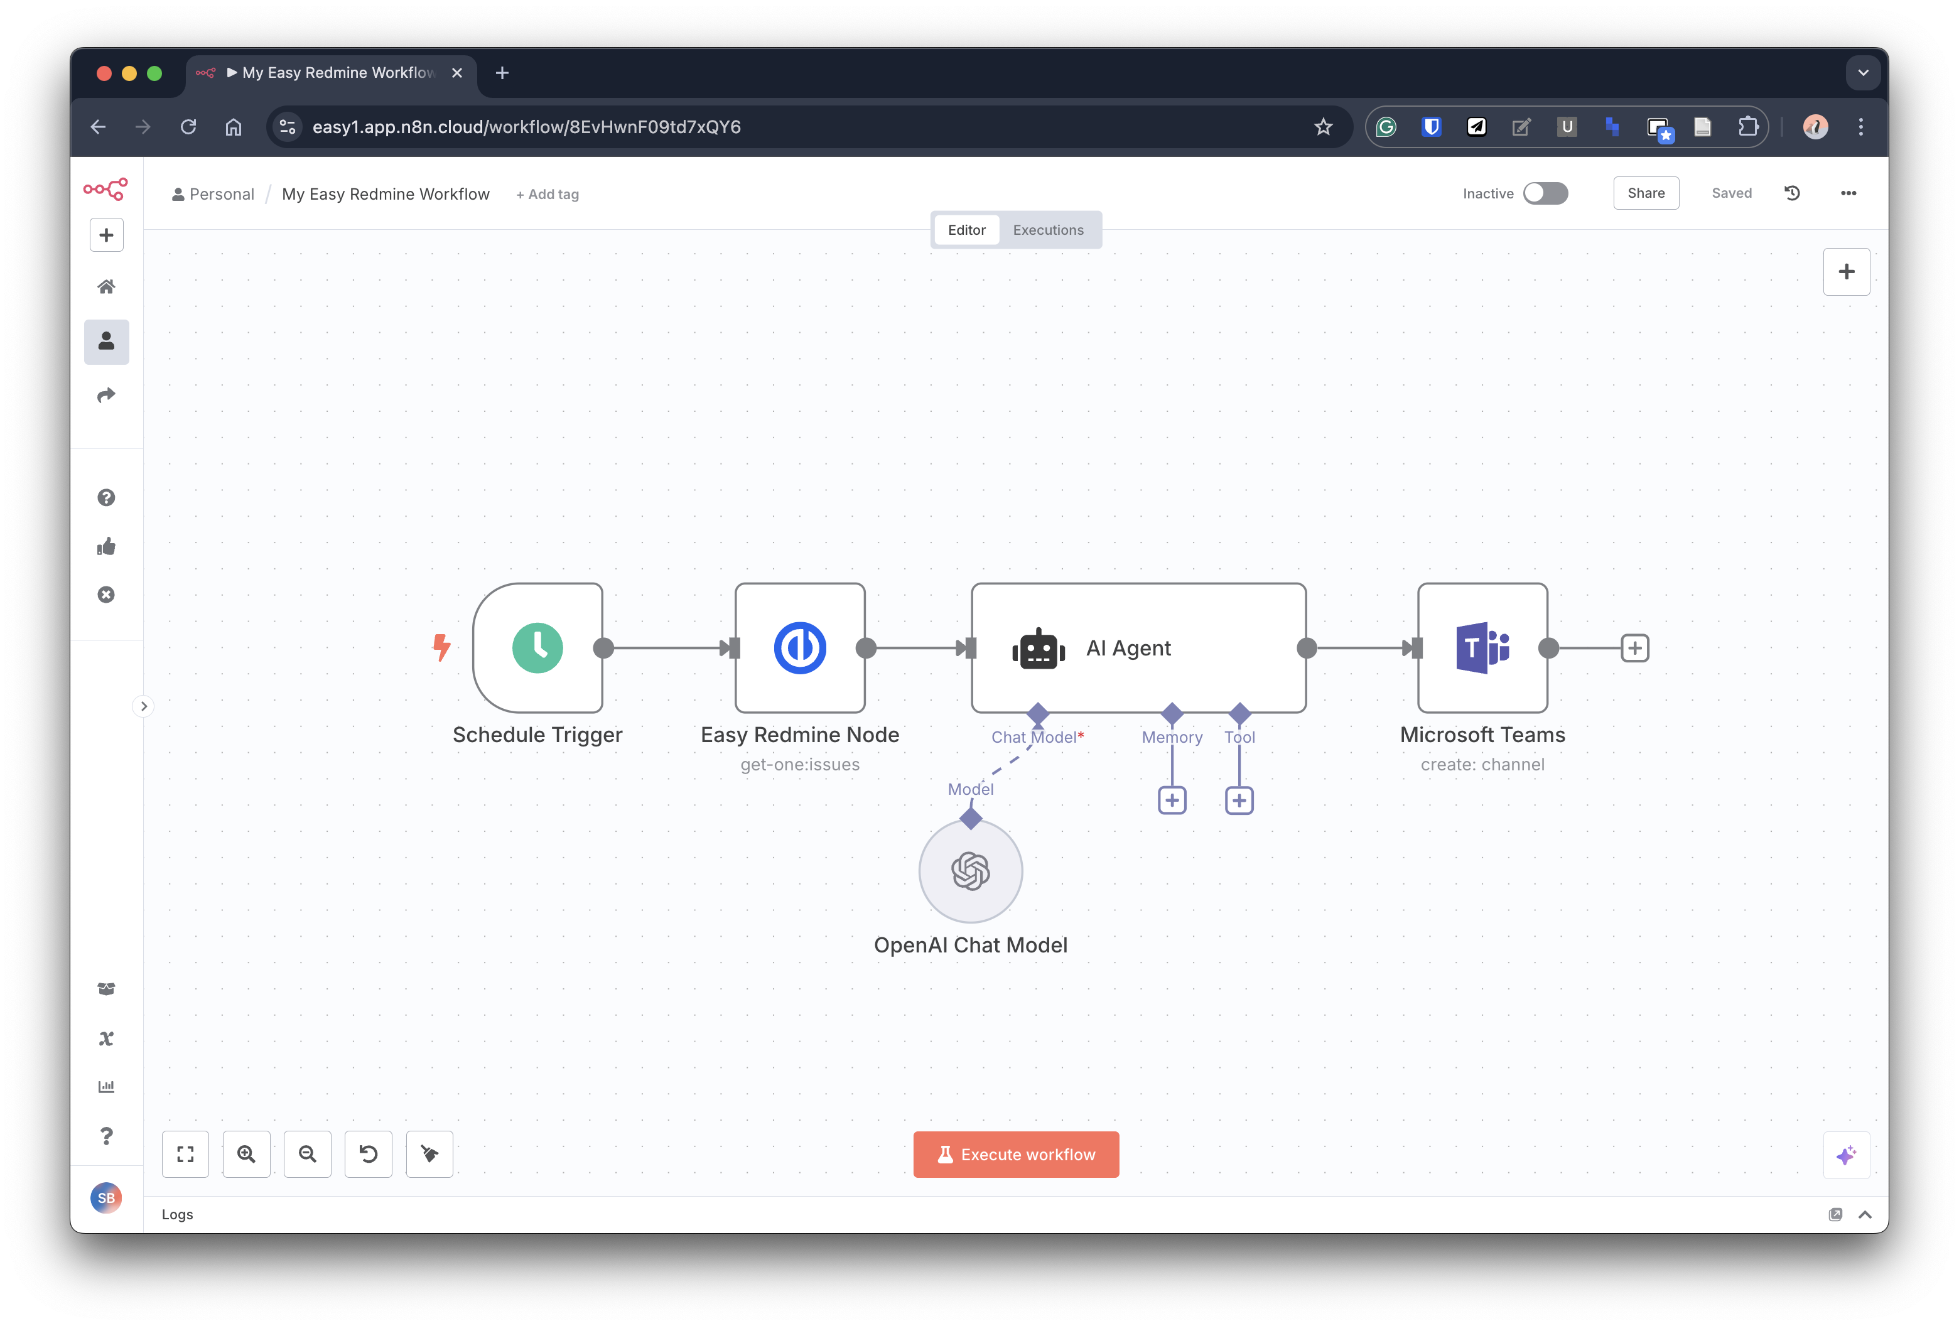
Task: Open the Easy Redmine node
Action: point(800,647)
